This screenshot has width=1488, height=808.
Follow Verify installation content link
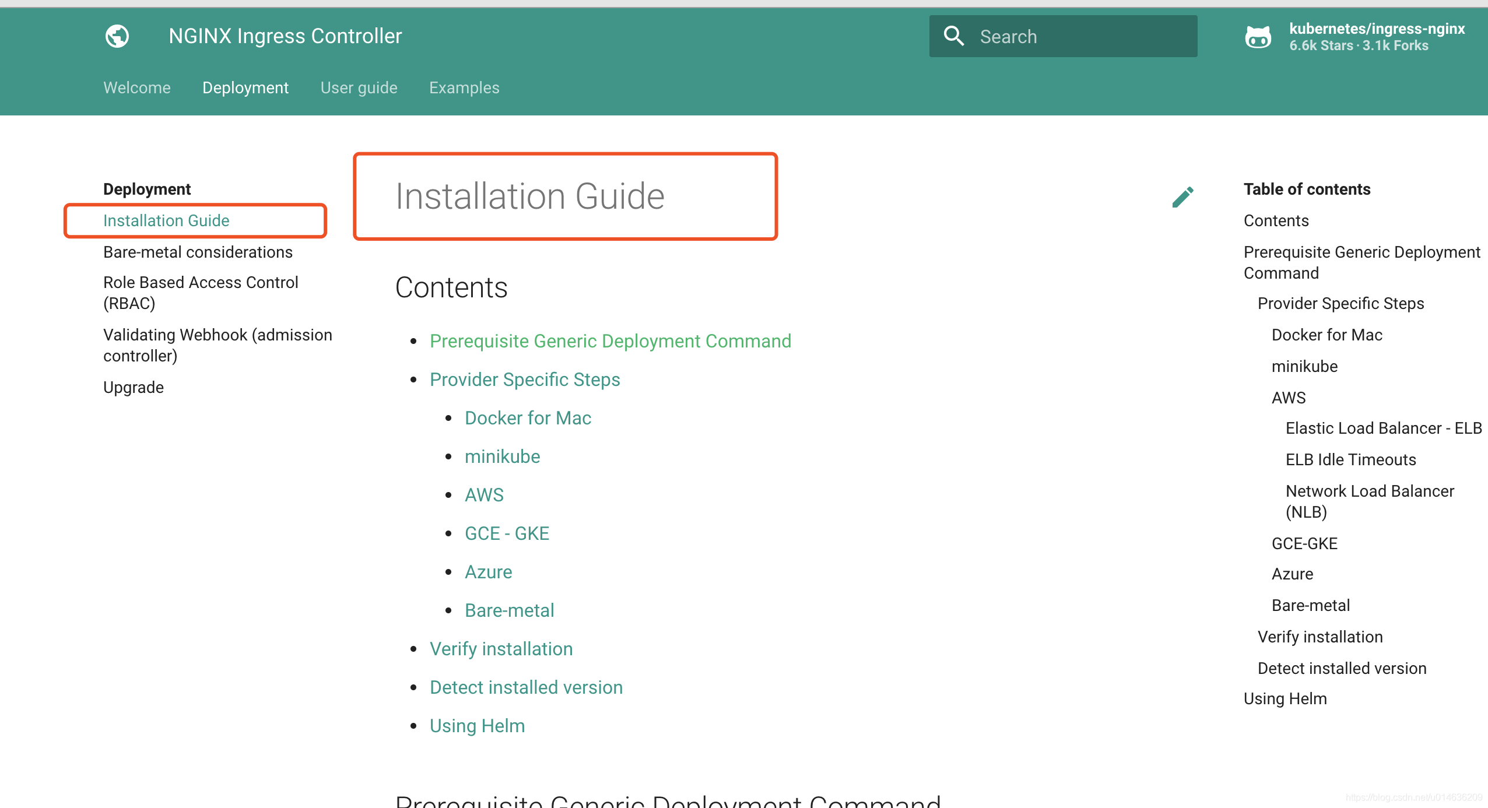pos(501,649)
